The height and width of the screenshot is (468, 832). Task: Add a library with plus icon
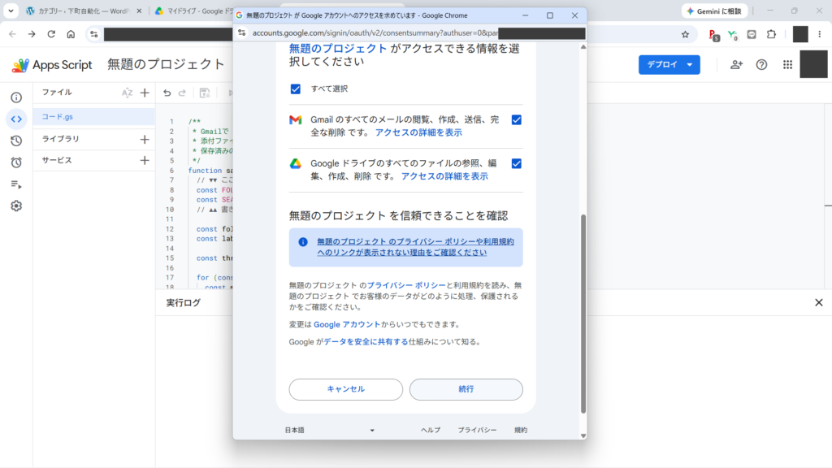[145, 139]
